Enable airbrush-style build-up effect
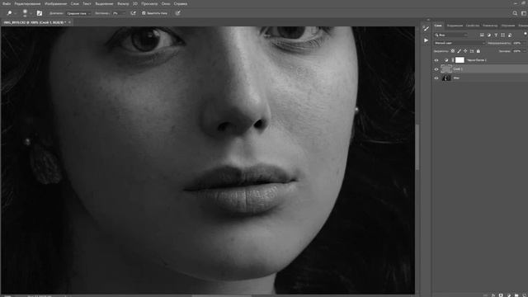528x297 pixels. point(134,13)
